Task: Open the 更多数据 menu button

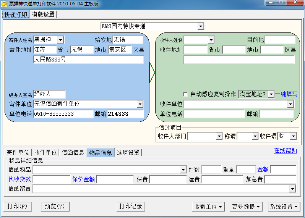Action: click(x=246, y=207)
